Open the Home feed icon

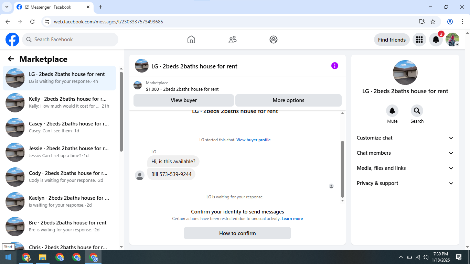[191, 40]
